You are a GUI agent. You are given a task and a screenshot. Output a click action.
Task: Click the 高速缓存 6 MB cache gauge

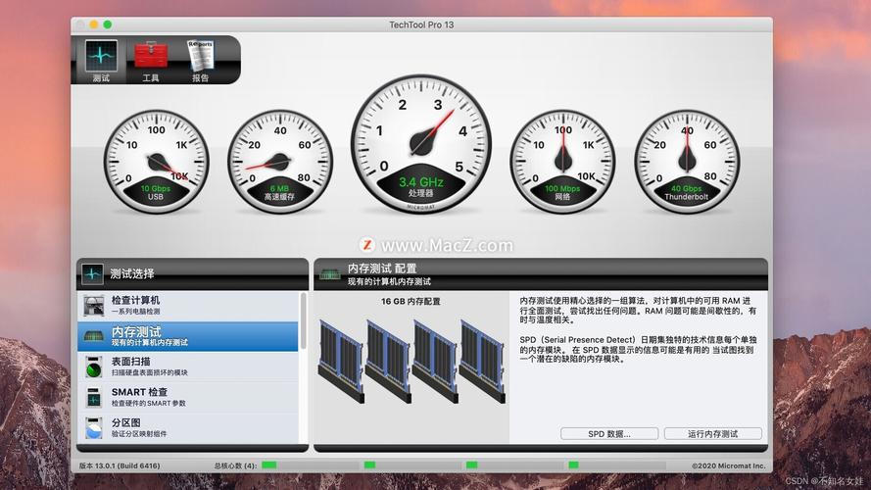pos(280,162)
